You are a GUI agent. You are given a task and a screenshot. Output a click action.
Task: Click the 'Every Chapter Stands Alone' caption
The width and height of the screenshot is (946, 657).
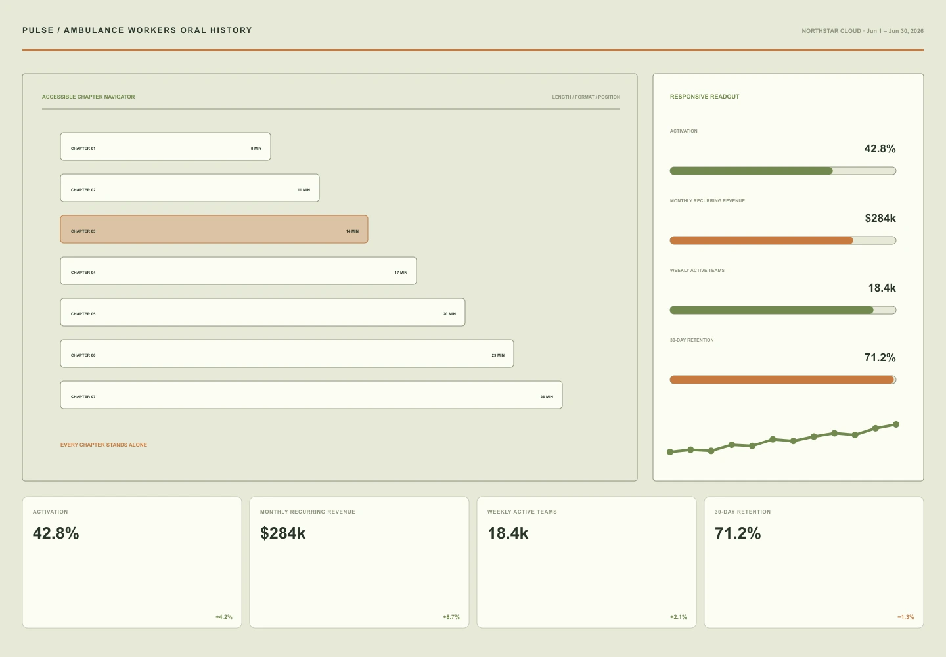(x=104, y=445)
